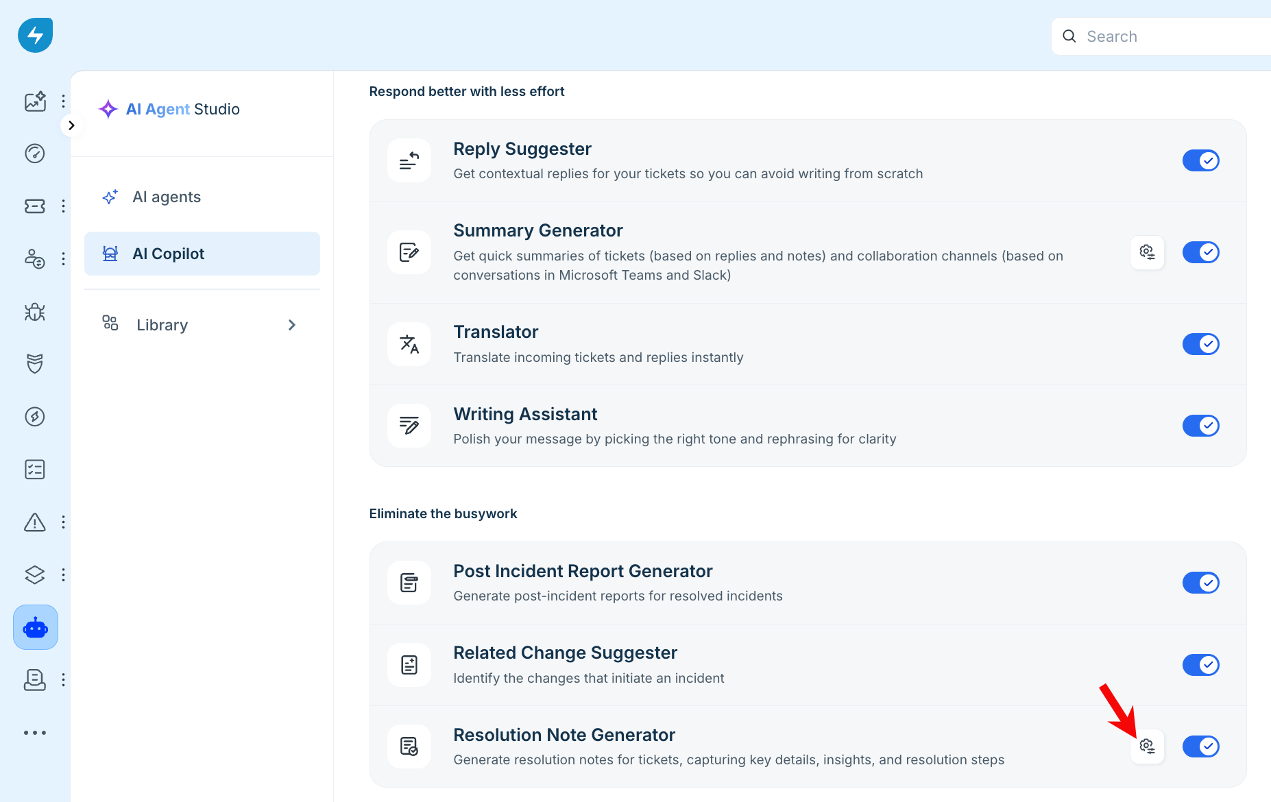Viewport: 1271px width, 802px height.
Task: Open the checklist tasks sidebar icon
Action: [x=35, y=470]
